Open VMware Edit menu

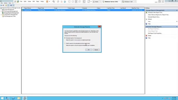tap(25, 1)
